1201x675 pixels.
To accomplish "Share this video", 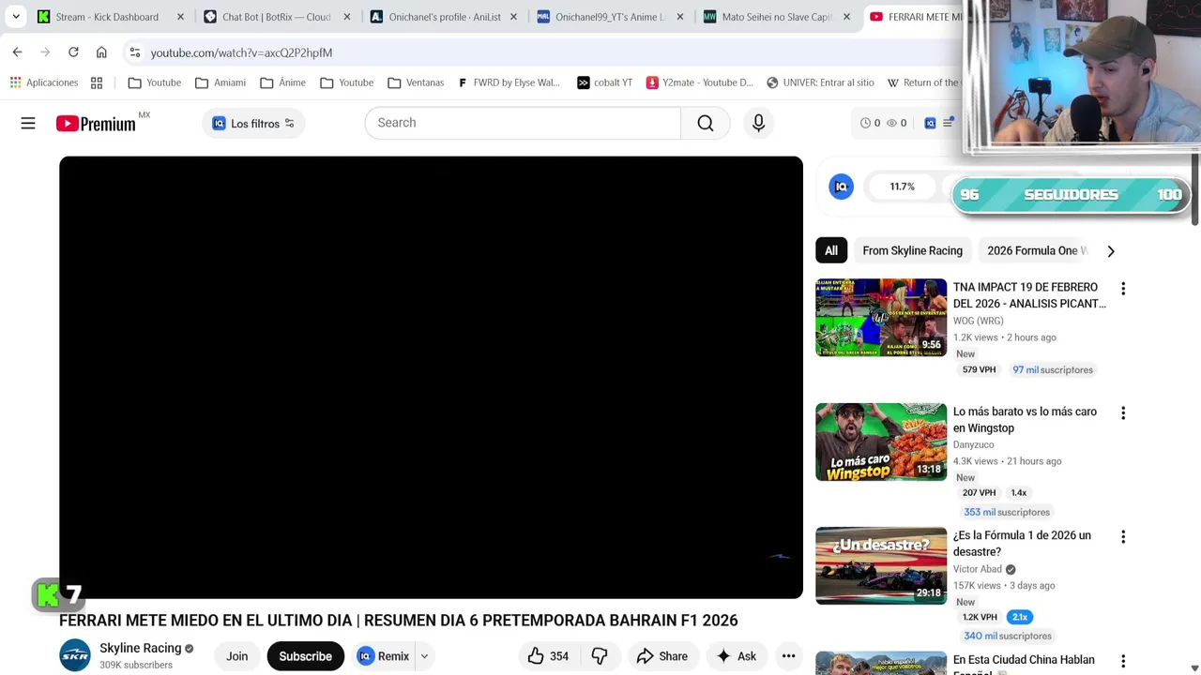I will pos(661,656).
